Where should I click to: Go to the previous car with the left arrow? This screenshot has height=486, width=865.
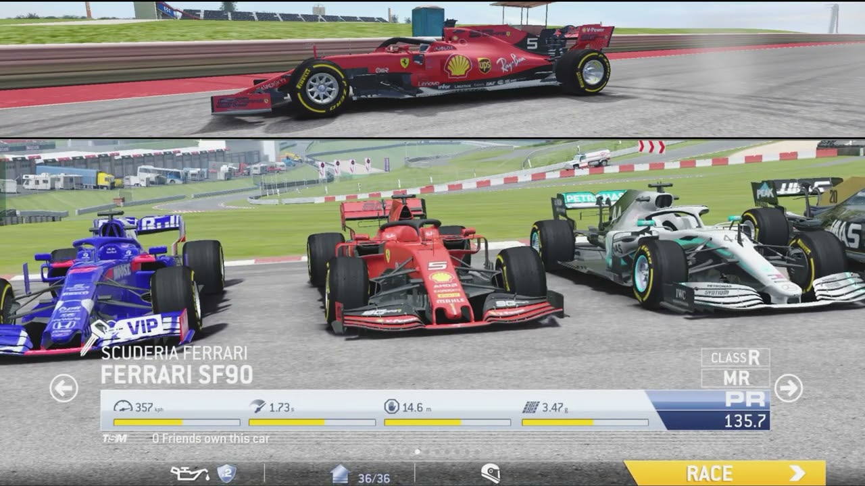click(64, 388)
